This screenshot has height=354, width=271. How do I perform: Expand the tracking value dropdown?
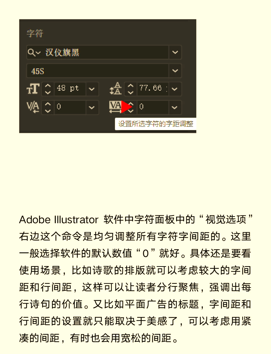tap(175, 107)
